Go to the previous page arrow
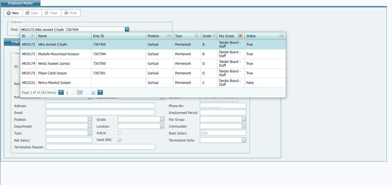Image resolution: width=392 pixels, height=185 pixels. pos(61,92)
